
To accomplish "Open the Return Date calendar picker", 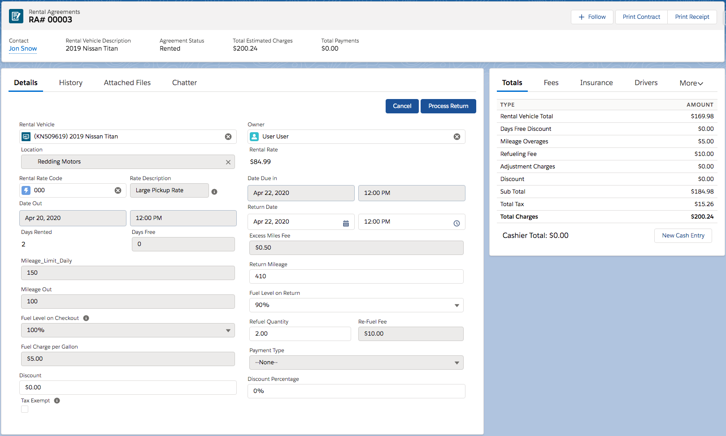I will coord(346,223).
